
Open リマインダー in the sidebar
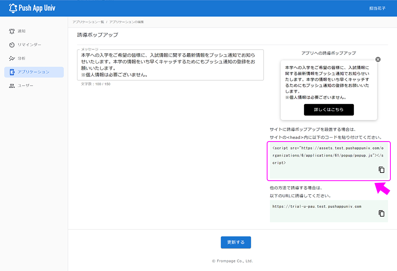[x=34, y=45]
